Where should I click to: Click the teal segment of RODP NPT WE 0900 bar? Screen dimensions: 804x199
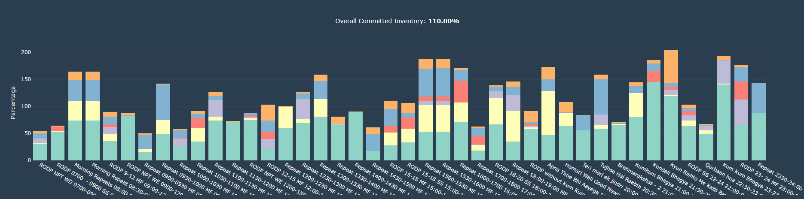(x=127, y=138)
